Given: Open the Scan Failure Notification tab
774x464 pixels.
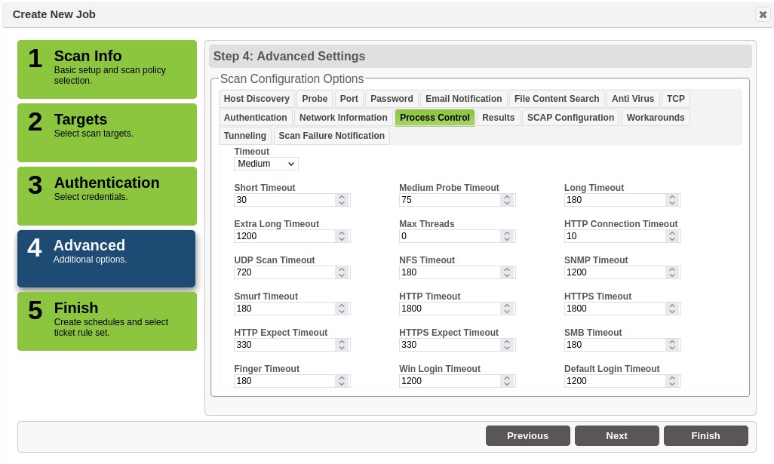Looking at the screenshot, I should (331, 136).
